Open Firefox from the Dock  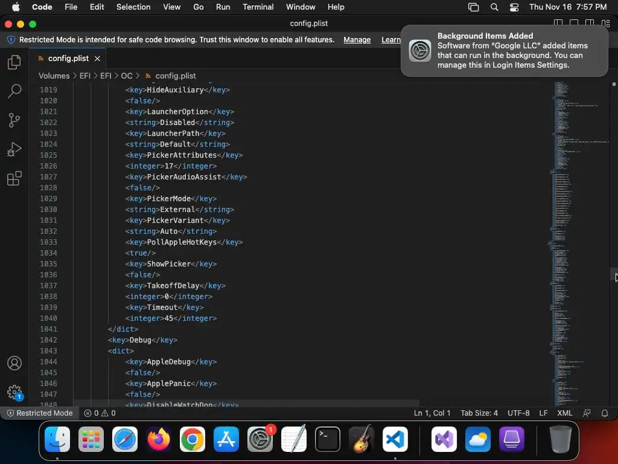159,439
